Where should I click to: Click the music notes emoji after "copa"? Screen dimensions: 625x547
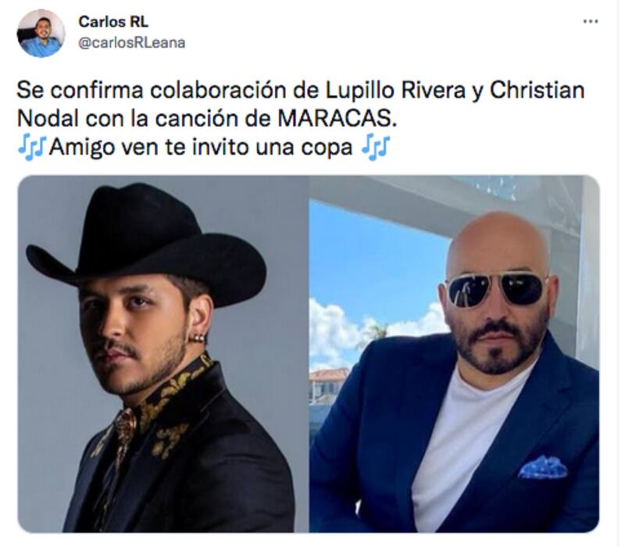tap(375, 147)
